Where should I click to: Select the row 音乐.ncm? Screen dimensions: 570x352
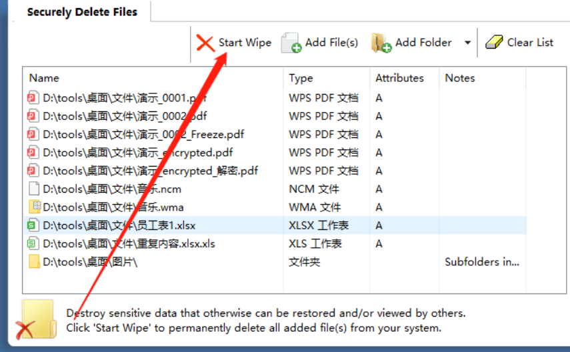point(275,189)
